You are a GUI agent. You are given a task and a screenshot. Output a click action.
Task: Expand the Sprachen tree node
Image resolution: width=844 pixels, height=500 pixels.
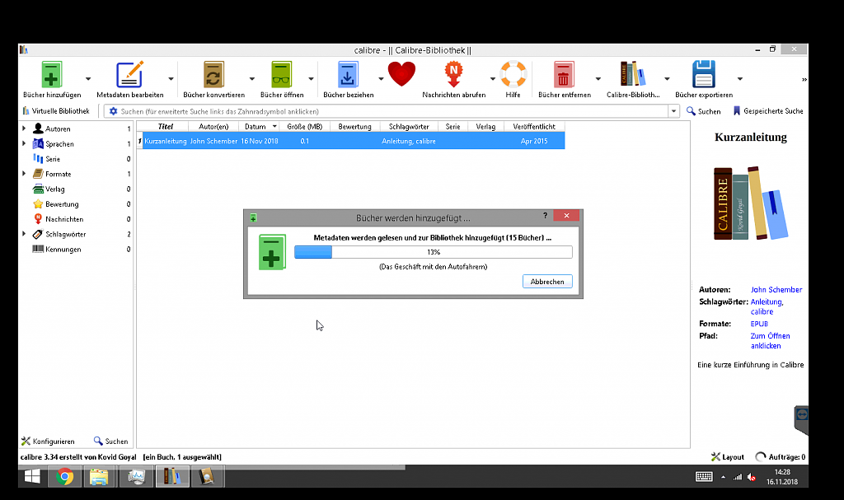click(24, 143)
